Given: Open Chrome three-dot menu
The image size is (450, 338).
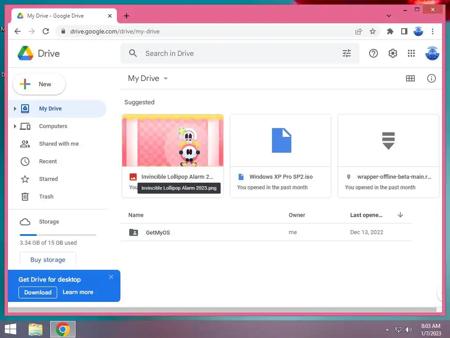Looking at the screenshot, I should 432,31.
